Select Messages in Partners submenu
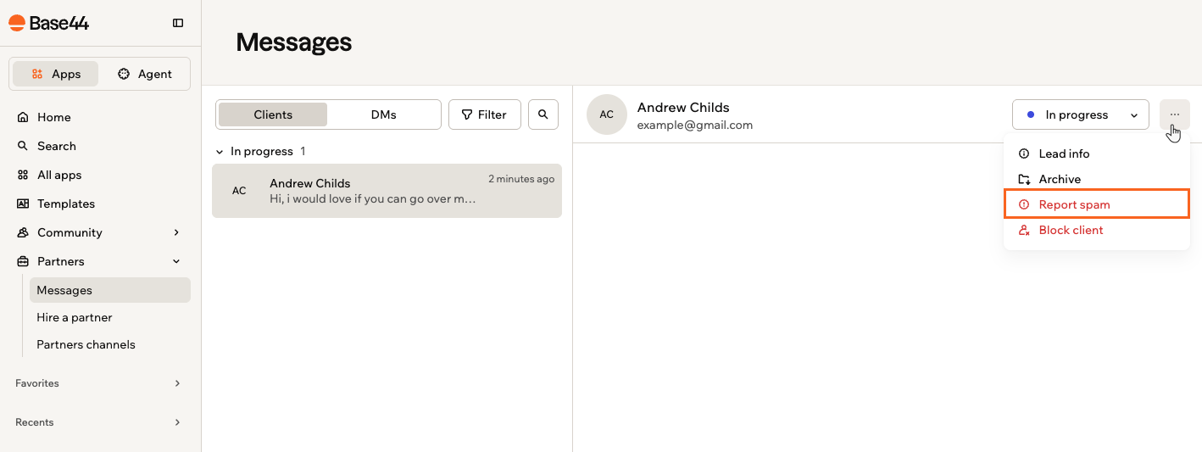The image size is (1202, 452). pos(110,290)
